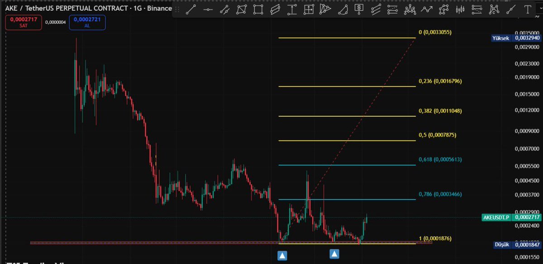Select the two-point line tool beside the Text tool
The width and height of the screenshot is (543, 264).
tap(511, 10)
